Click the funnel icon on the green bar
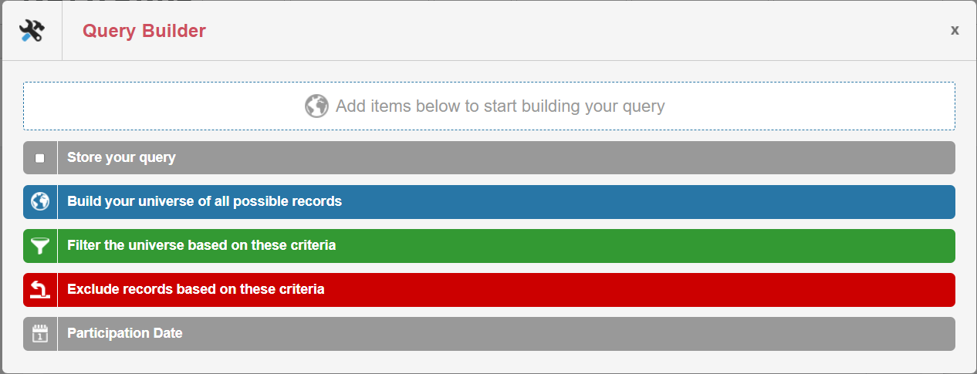977x374 pixels. pyautogui.click(x=40, y=246)
